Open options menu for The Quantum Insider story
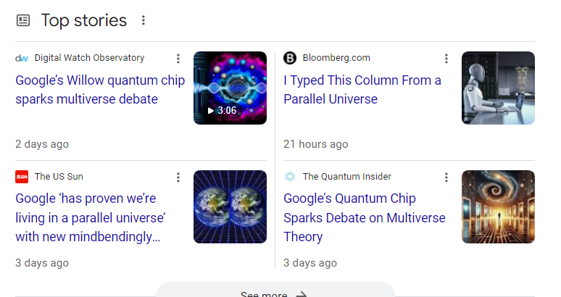This screenshot has height=297, width=561. tap(446, 177)
